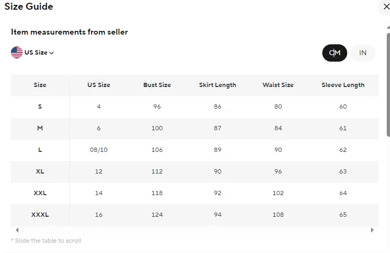The width and height of the screenshot is (390, 253).
Task: Click the XL size row label
Action: pos(40,171)
